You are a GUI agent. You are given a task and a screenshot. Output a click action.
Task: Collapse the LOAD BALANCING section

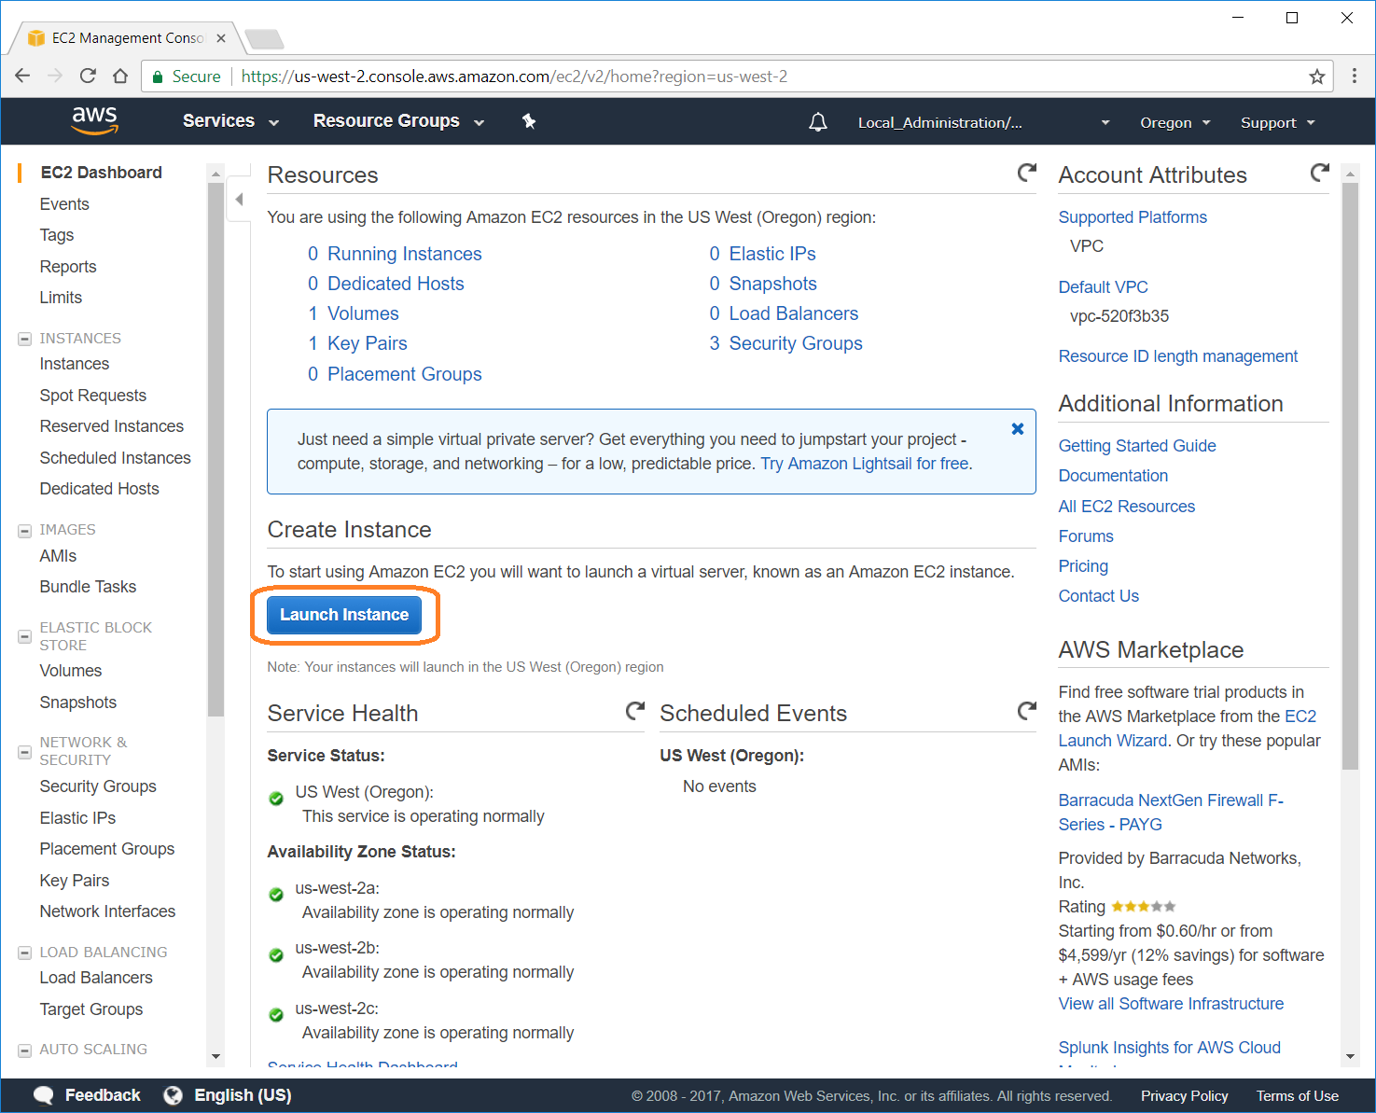(x=25, y=953)
